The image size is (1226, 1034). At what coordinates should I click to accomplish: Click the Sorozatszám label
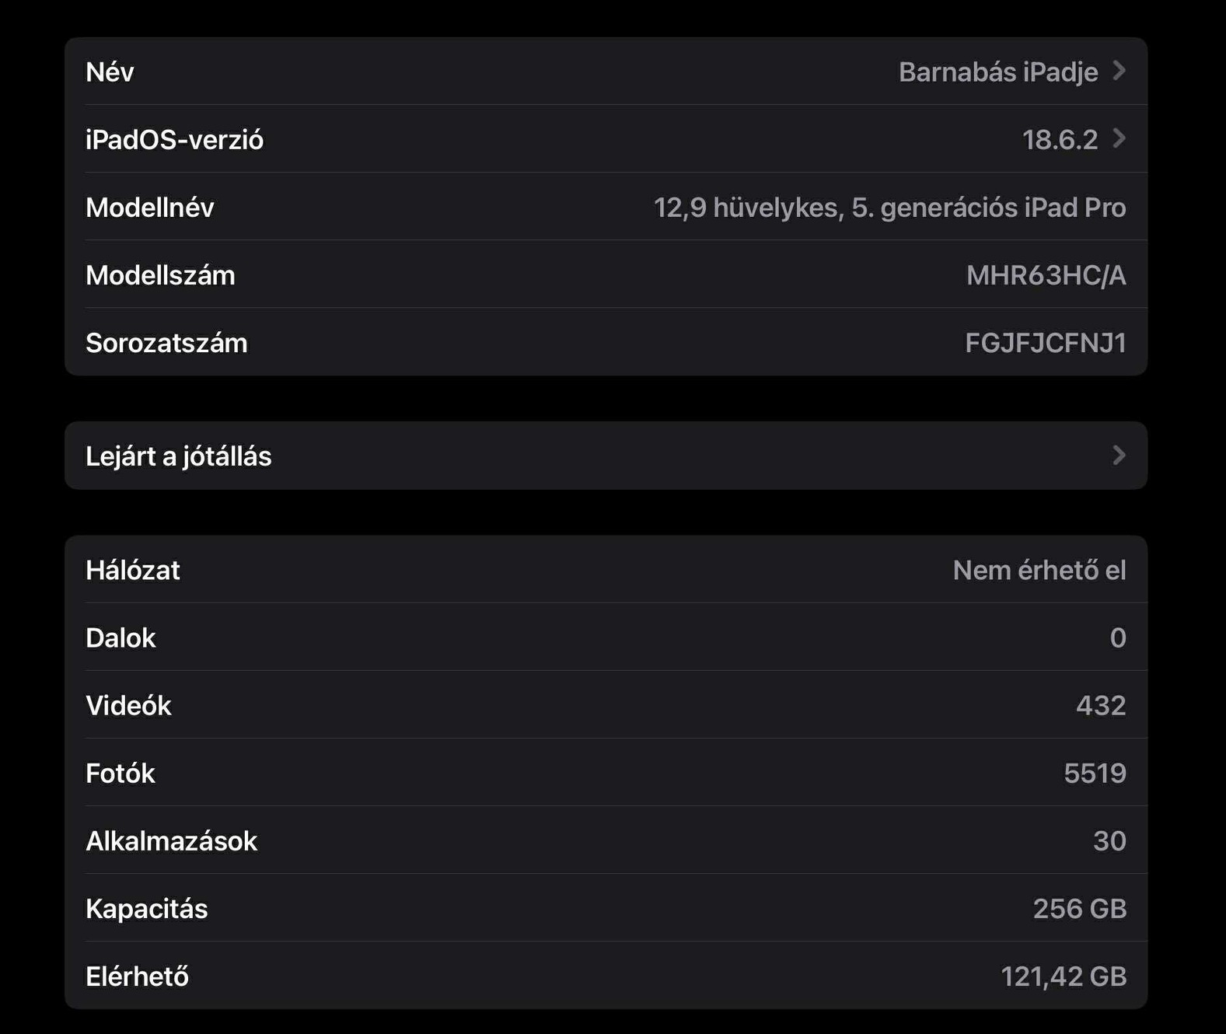pyautogui.click(x=166, y=343)
